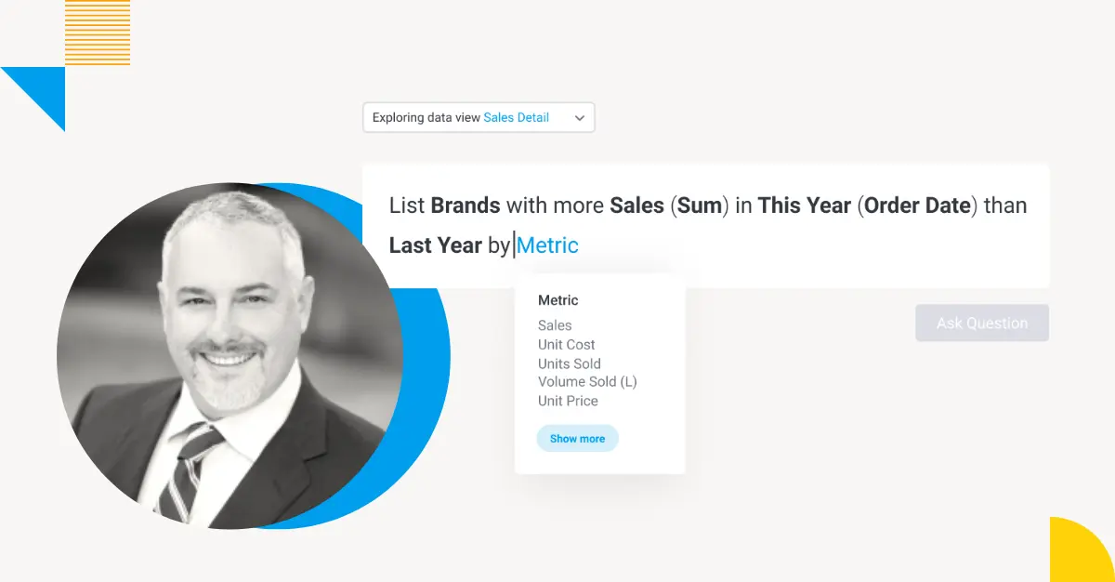
Task: Choose Unit Cost from the Metric list
Action: [566, 345]
